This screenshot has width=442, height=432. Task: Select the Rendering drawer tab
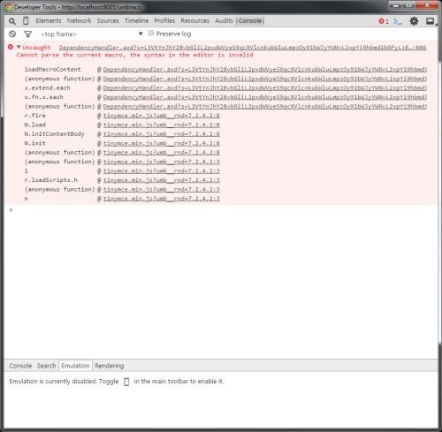click(110, 366)
